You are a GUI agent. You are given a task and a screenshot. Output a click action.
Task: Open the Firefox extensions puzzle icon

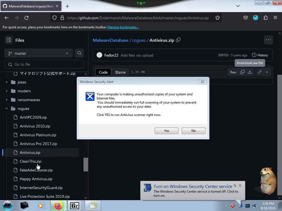click(265, 18)
